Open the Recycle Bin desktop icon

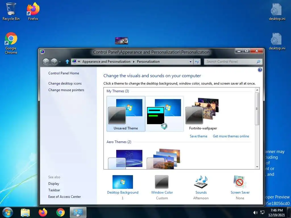11,11
